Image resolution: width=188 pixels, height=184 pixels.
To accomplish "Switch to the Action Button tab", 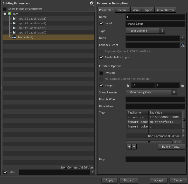I will point(165,10).
